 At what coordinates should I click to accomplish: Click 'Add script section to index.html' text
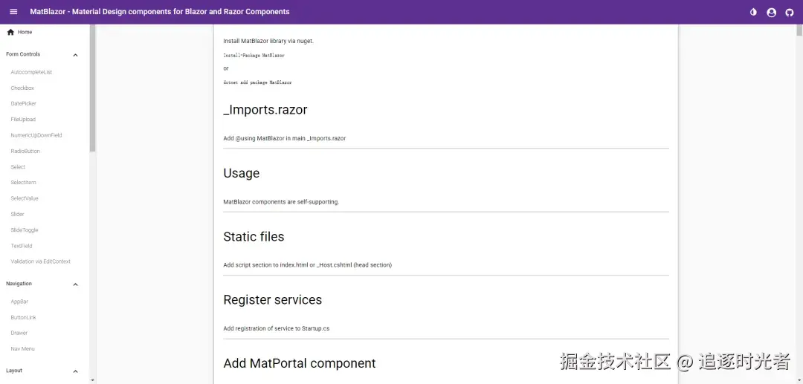265,265
